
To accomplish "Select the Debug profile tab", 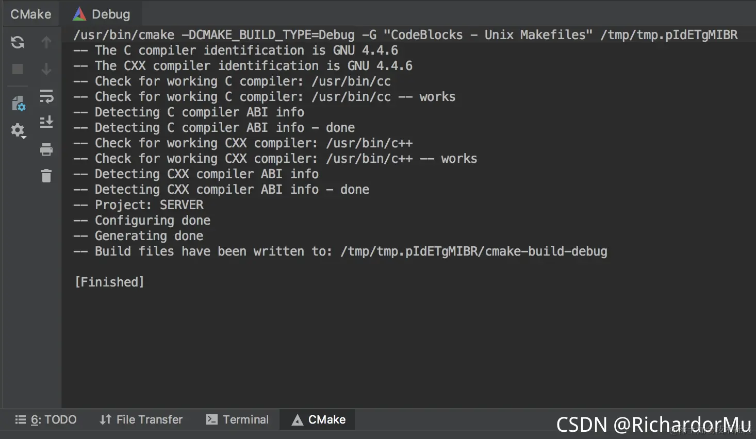I will click(101, 14).
